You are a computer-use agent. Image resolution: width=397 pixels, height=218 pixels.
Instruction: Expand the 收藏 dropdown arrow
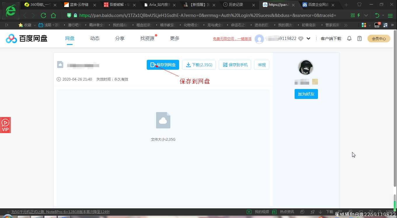point(35,25)
